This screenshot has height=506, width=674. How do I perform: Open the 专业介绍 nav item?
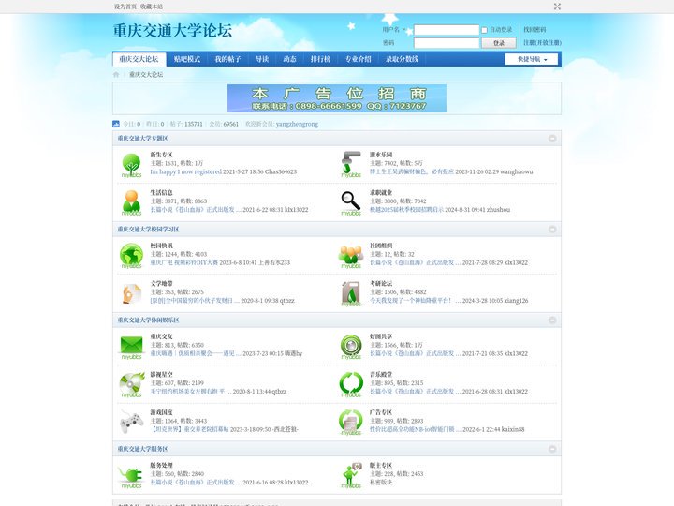[x=359, y=59]
